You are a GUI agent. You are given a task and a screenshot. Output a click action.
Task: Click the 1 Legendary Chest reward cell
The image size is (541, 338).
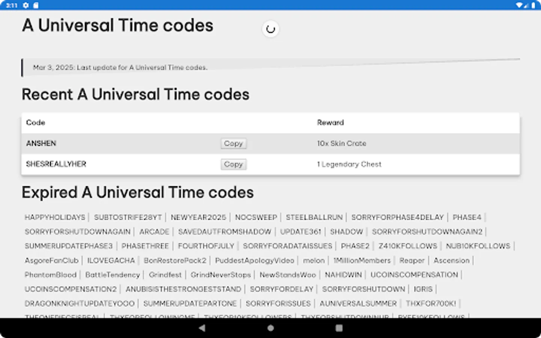pyautogui.click(x=349, y=164)
